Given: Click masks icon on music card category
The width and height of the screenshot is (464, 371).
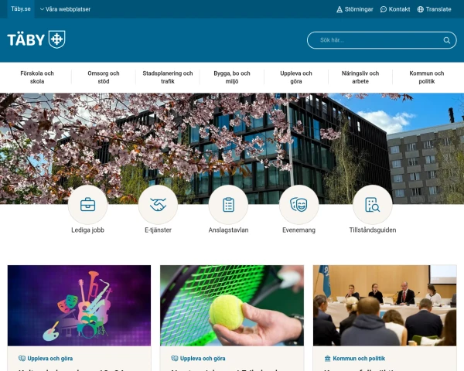Looking at the screenshot, I should (22, 359).
